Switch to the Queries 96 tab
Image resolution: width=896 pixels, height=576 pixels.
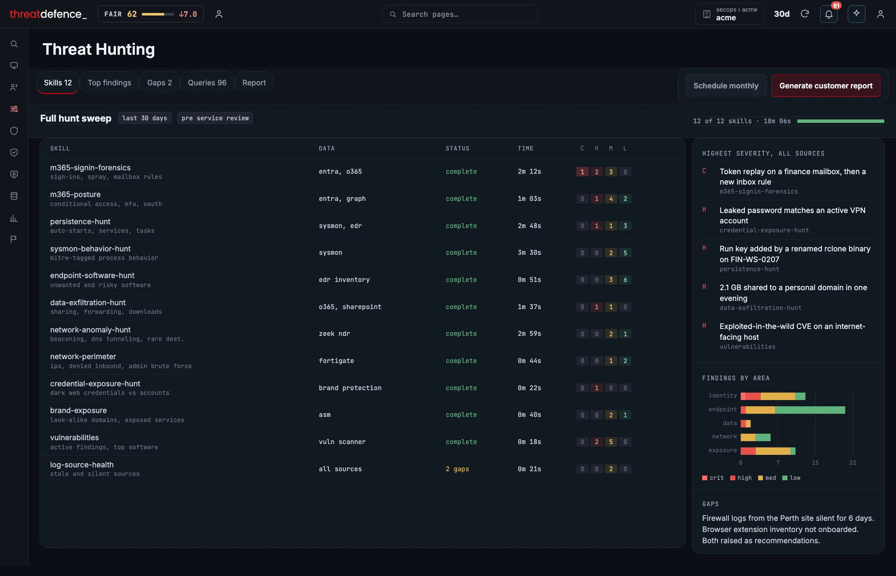pos(207,83)
